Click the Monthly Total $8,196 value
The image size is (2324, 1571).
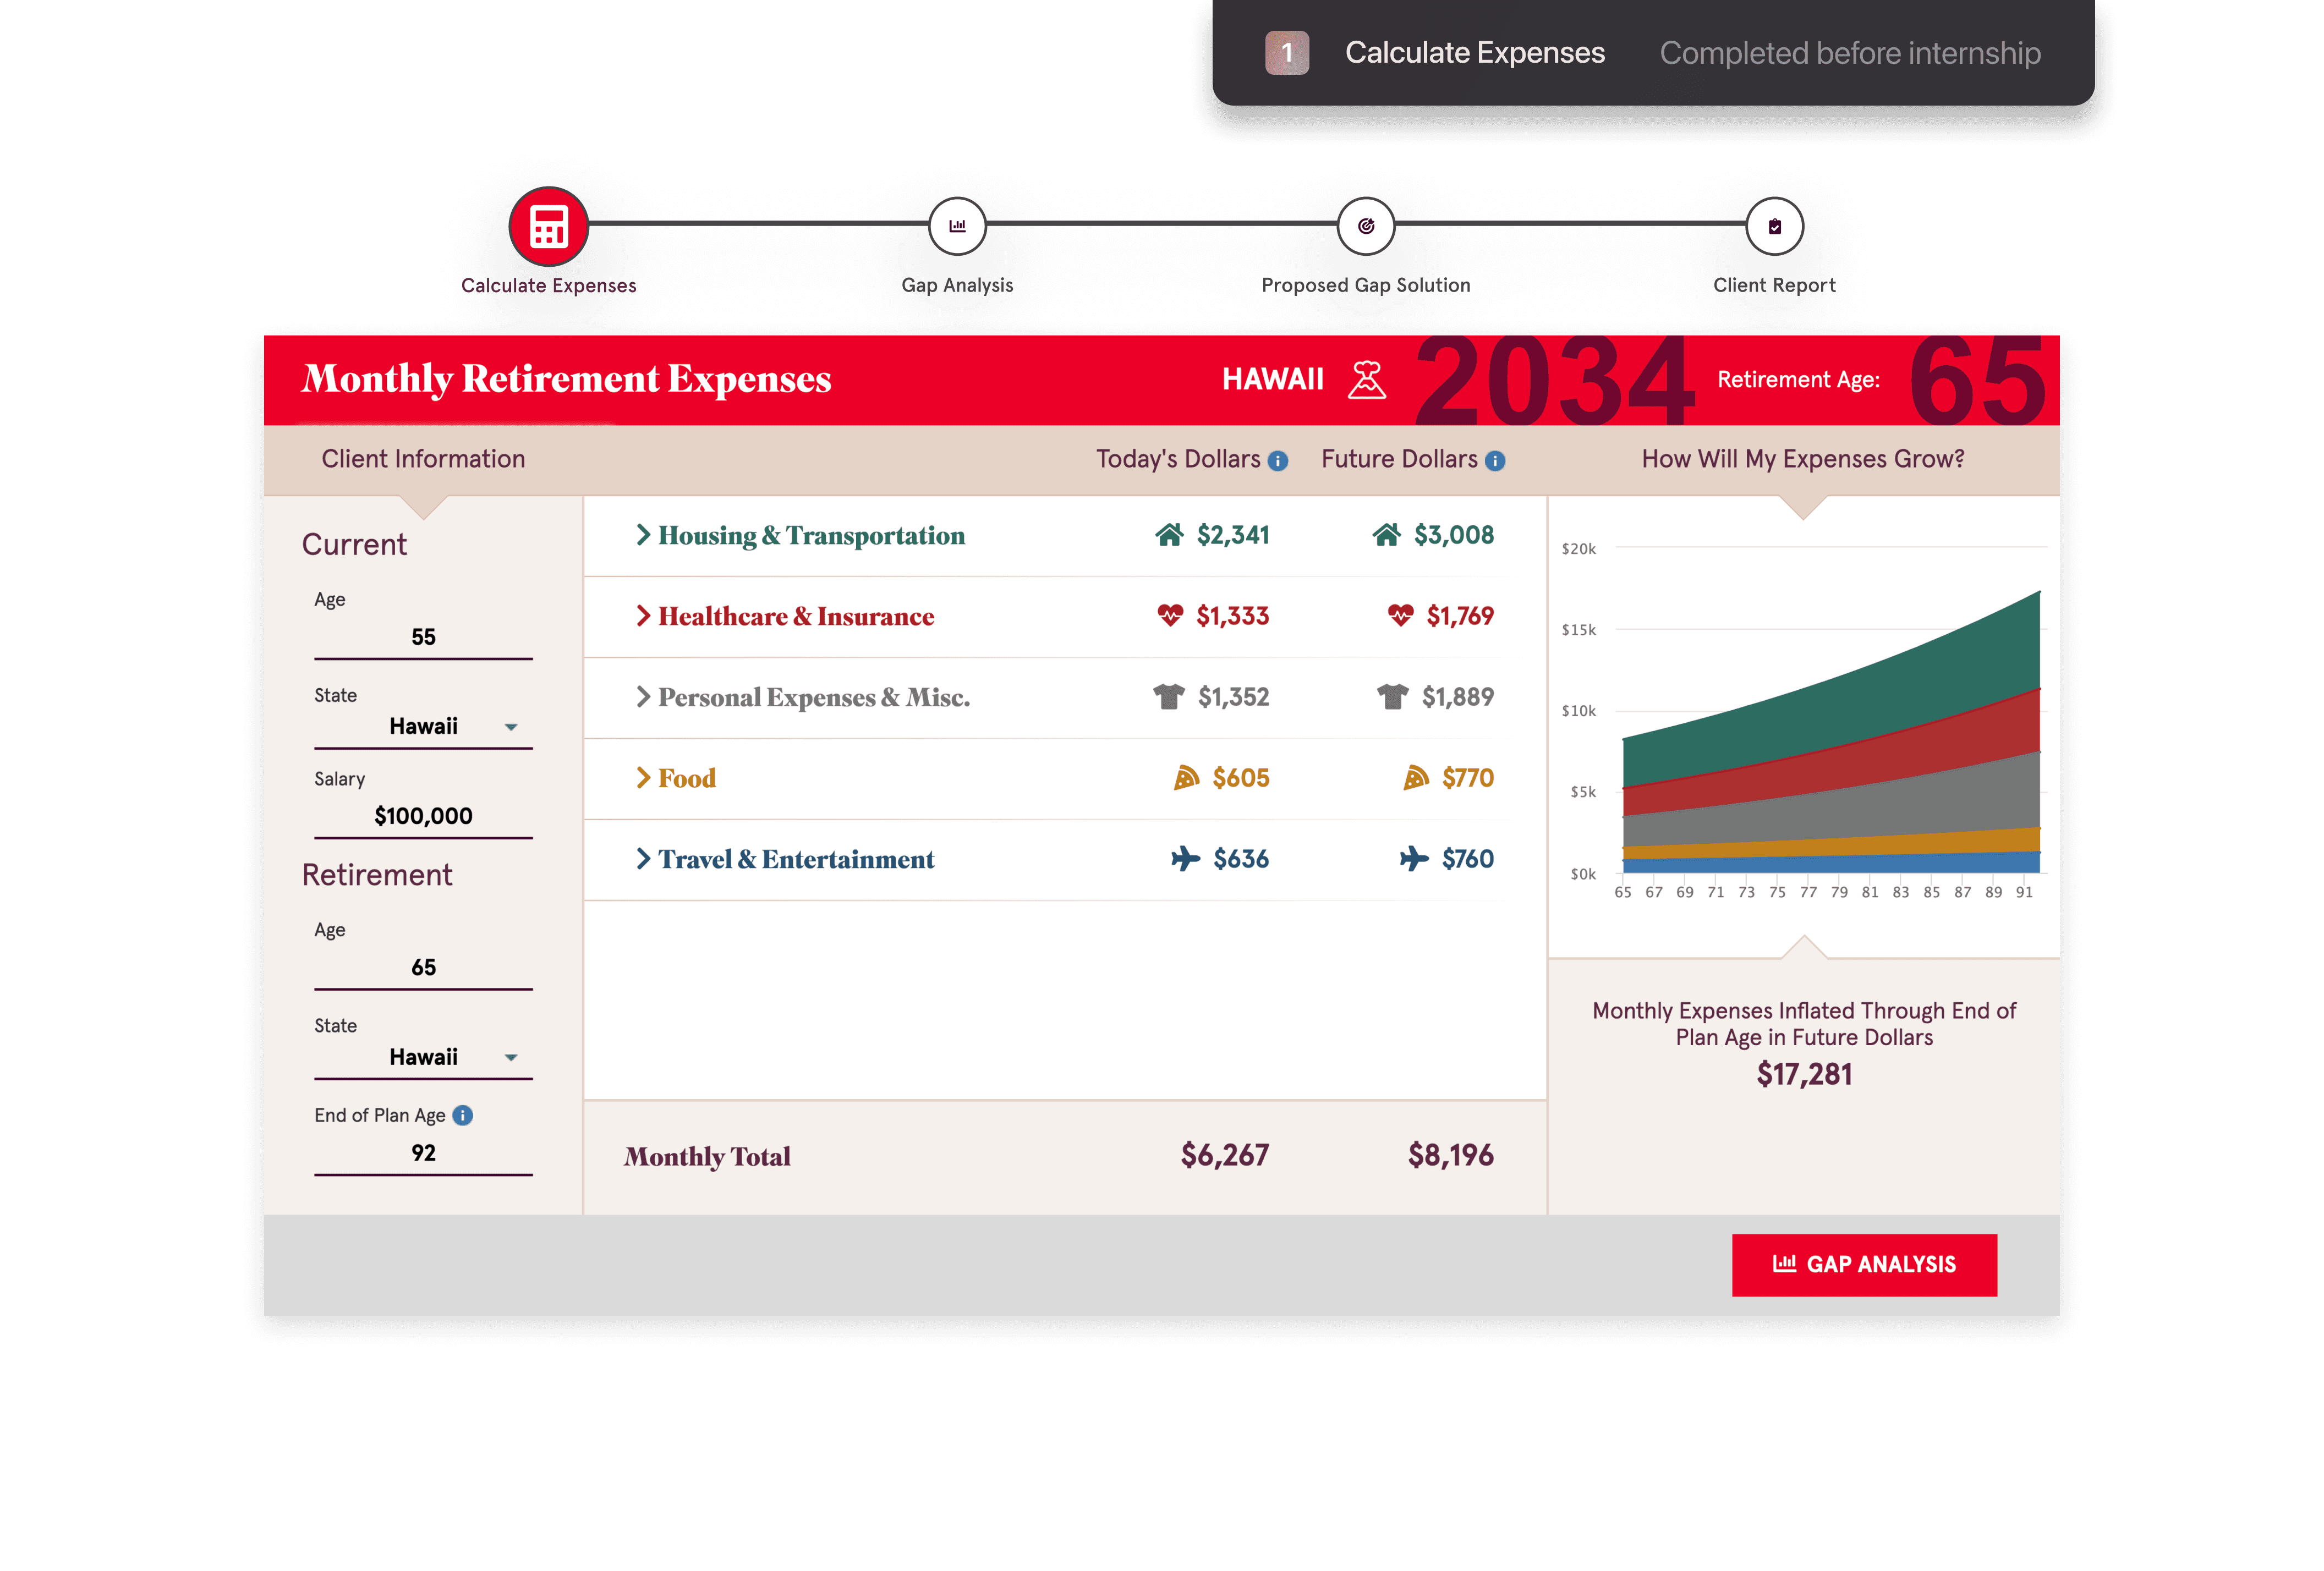pyautogui.click(x=1450, y=1156)
